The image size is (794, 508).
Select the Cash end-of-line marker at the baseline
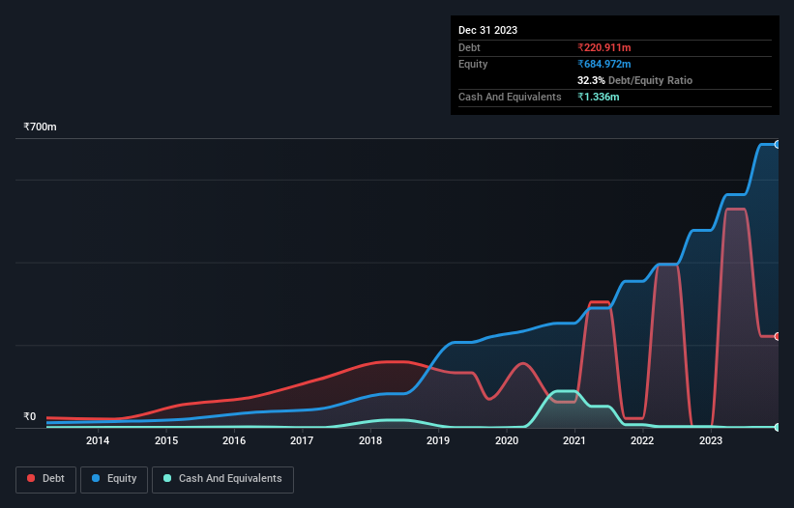[778, 427]
